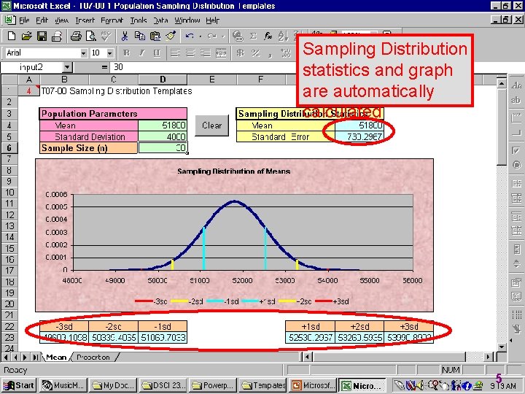Select the Label Aa control in Forms toolbar

[516, 85]
